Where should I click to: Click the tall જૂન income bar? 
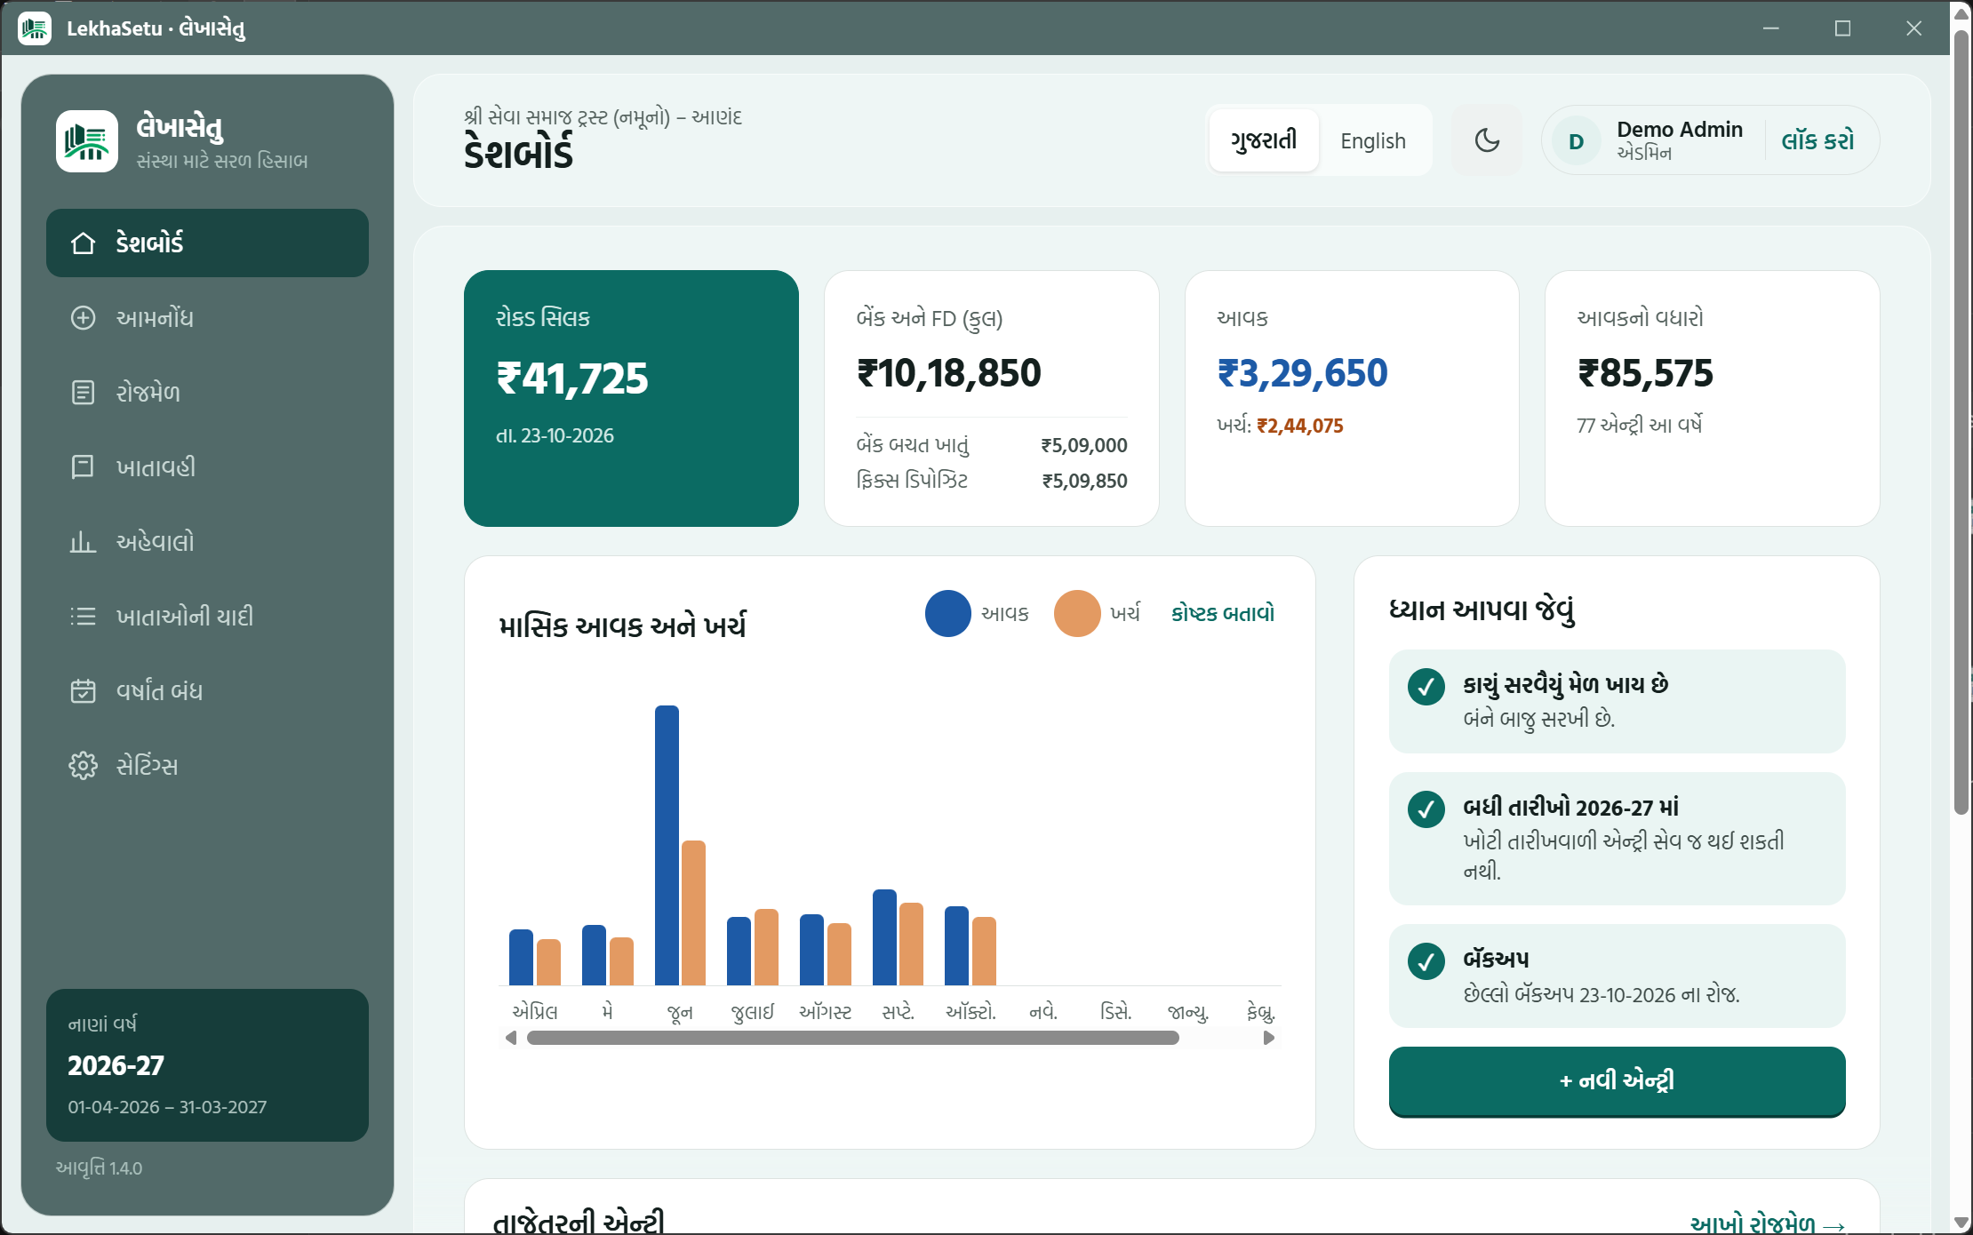pos(667,845)
